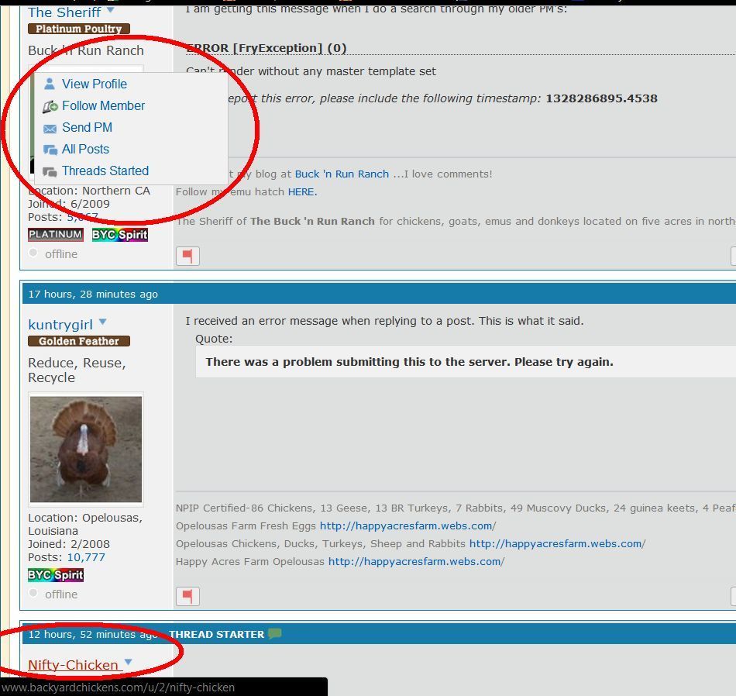Image resolution: width=736 pixels, height=696 pixels.
Task: Click the Threads Started icon
Action: pyautogui.click(x=50, y=171)
